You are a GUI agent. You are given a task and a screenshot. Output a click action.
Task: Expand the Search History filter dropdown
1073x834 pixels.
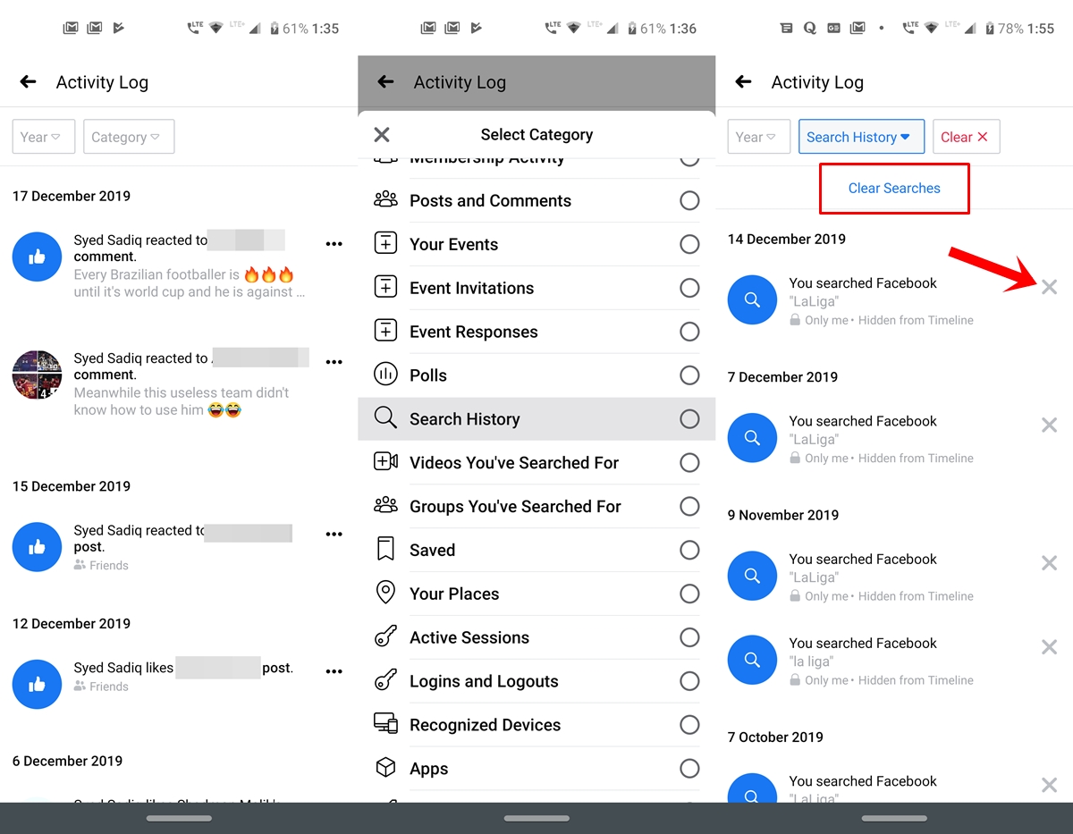[x=861, y=137]
